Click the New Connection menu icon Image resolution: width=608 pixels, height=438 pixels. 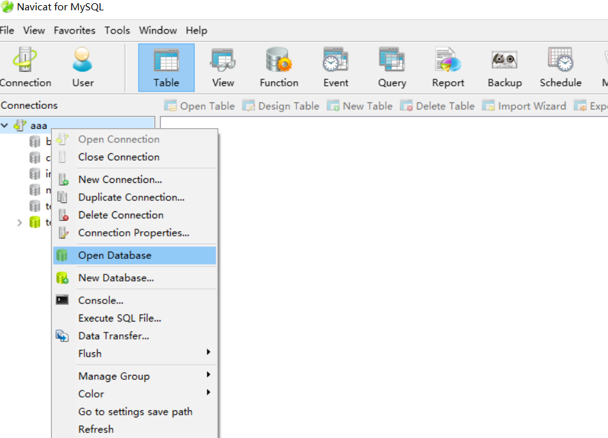63,180
